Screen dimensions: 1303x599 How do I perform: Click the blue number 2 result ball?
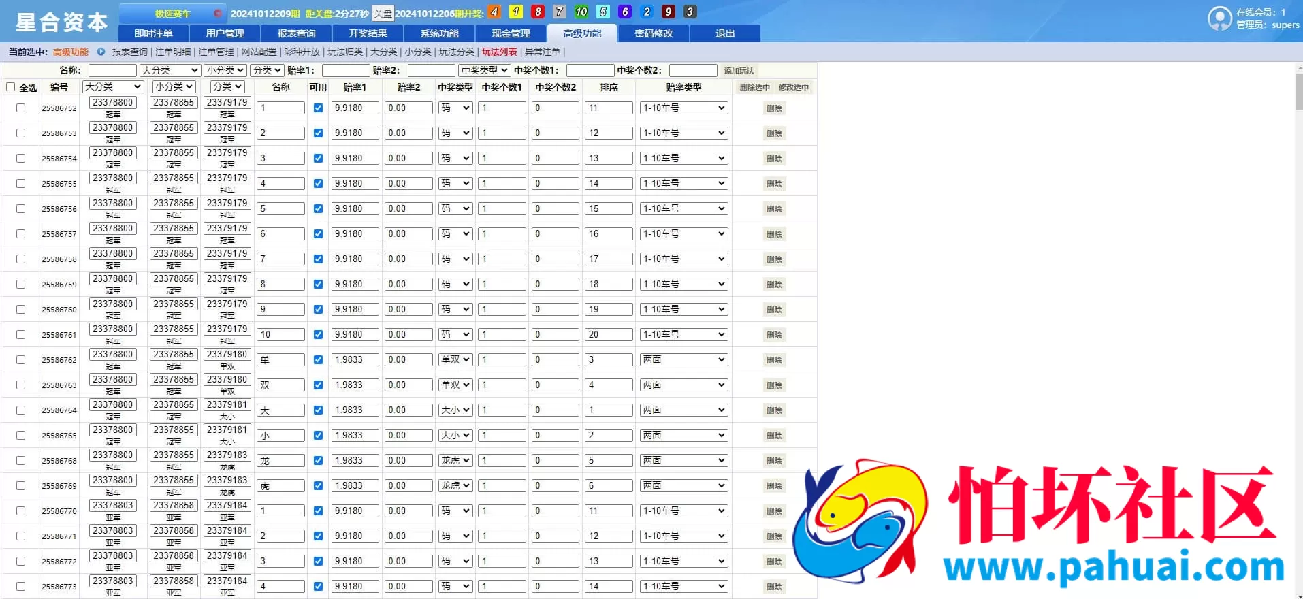[x=647, y=12]
